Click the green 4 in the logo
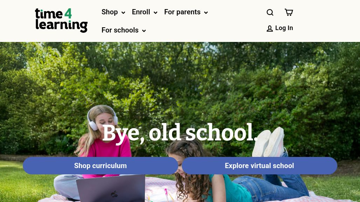This screenshot has width=360, height=202. coord(68,13)
